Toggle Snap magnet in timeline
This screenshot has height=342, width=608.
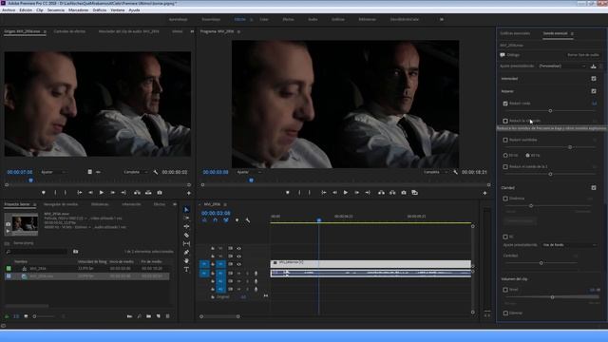point(216,220)
